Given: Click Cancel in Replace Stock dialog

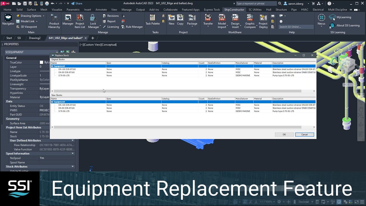Looking at the screenshot, I should click(305, 134).
